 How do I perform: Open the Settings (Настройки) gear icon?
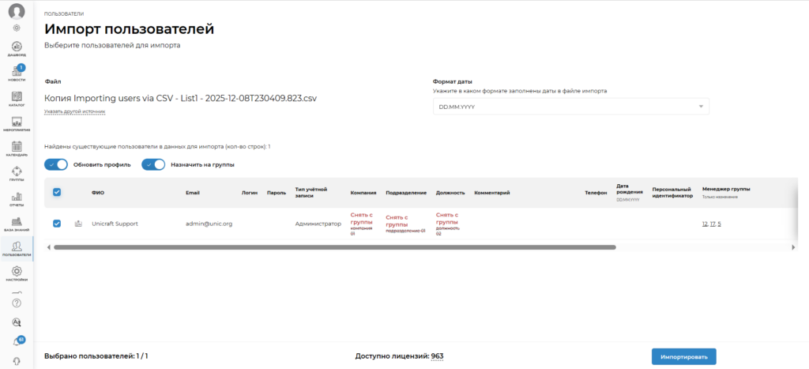(17, 273)
